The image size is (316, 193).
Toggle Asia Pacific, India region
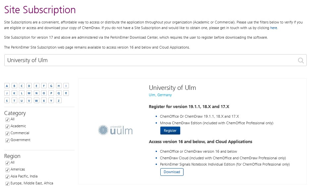point(8,177)
